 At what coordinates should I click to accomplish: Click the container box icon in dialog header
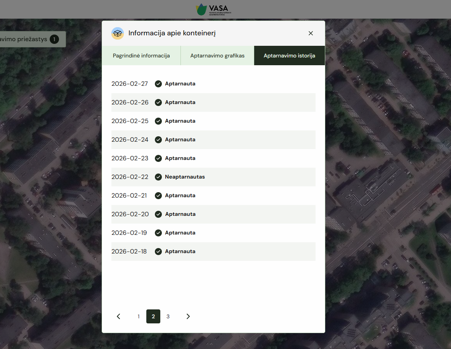[118, 33]
